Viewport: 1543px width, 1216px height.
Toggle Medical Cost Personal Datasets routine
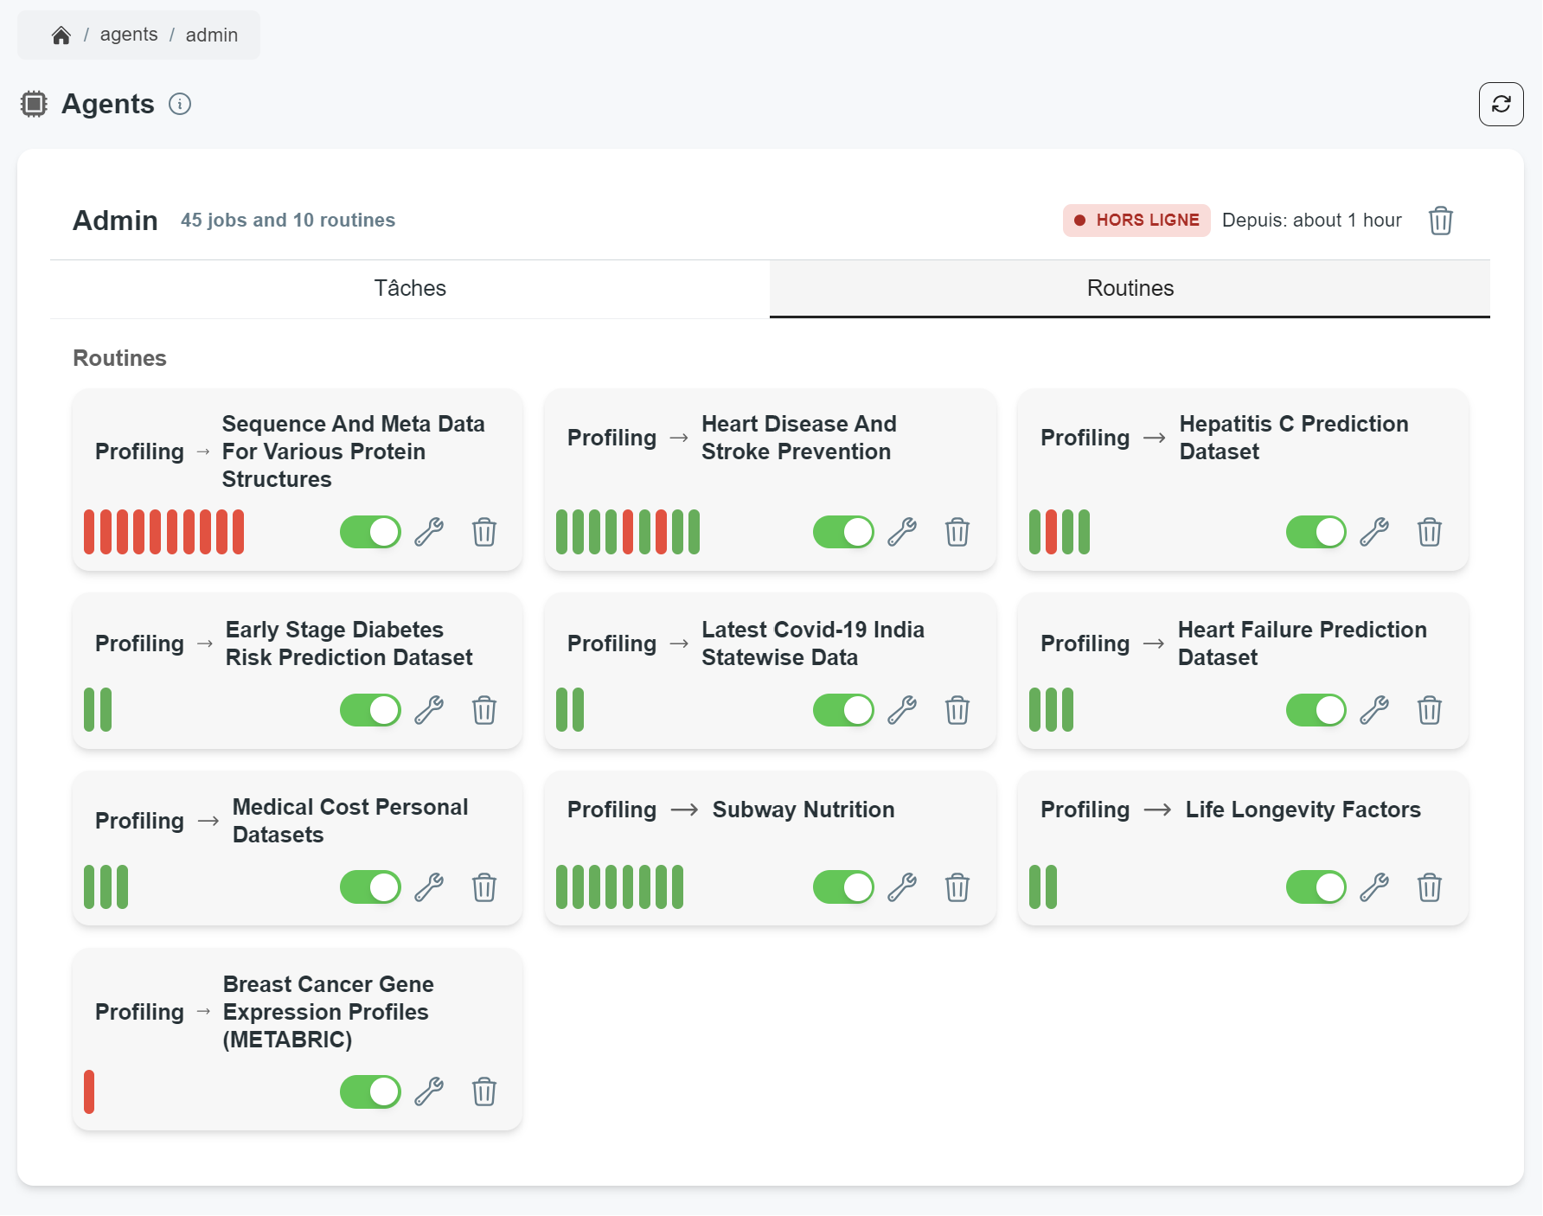click(370, 887)
